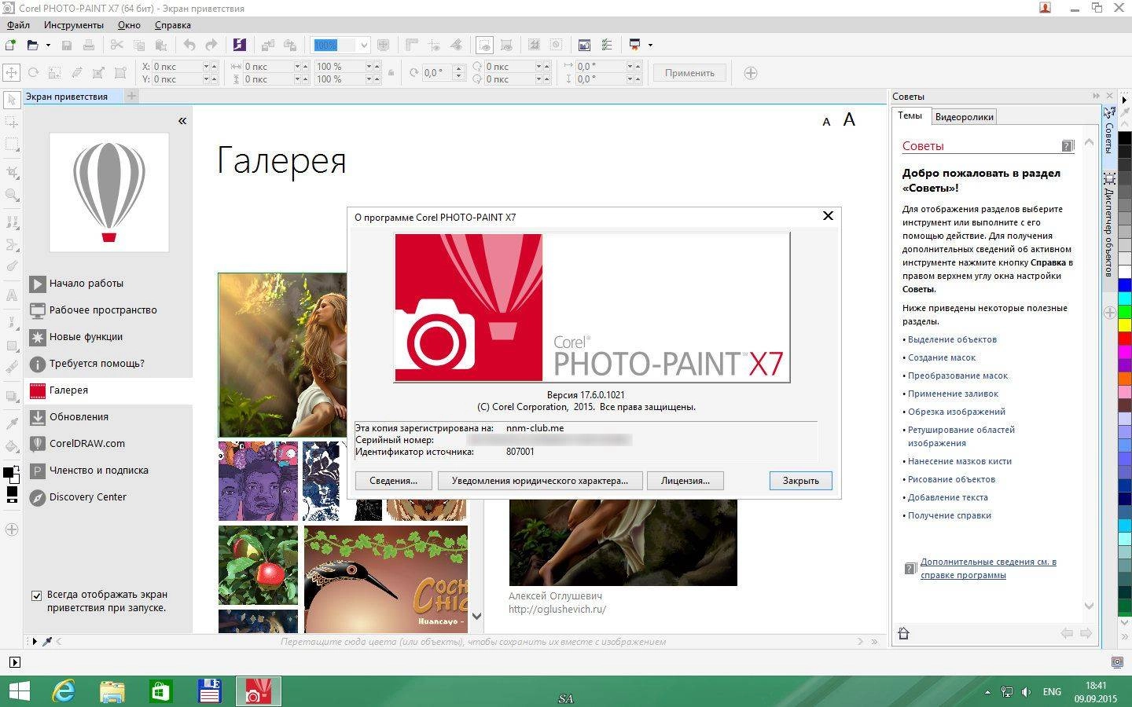Collapse the Советы docker with the double arrows
This screenshot has width=1132, height=707.
point(1096,96)
